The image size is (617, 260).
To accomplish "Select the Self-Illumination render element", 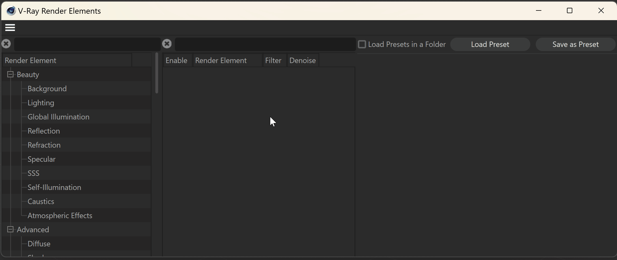I will pos(54,187).
